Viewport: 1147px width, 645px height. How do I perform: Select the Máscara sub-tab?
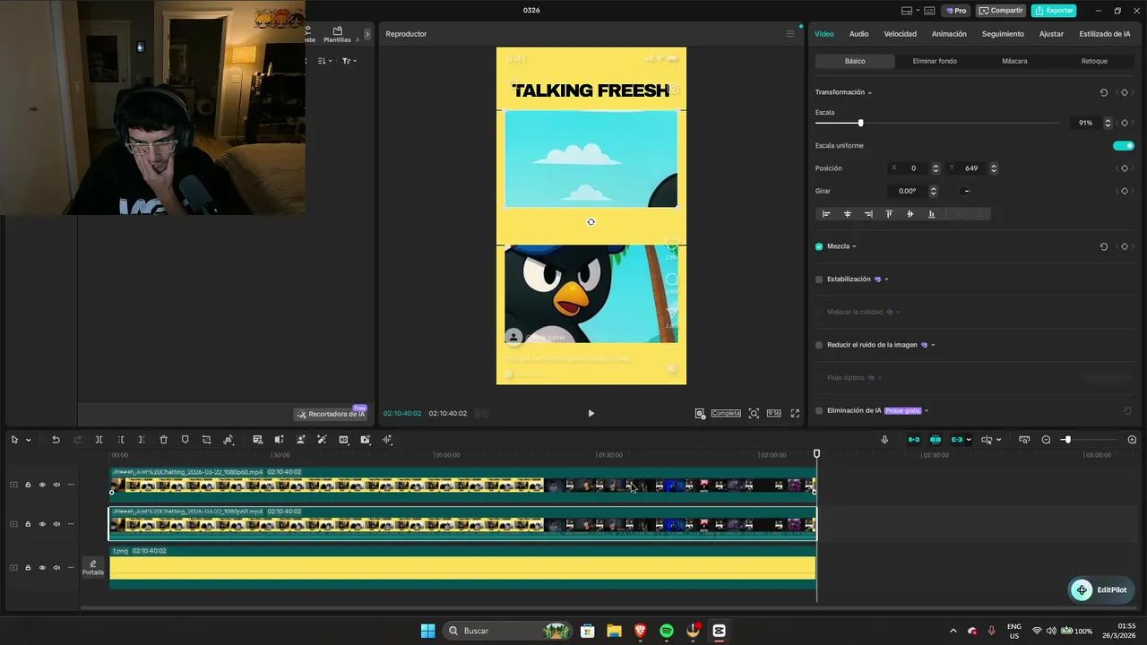tap(1014, 61)
